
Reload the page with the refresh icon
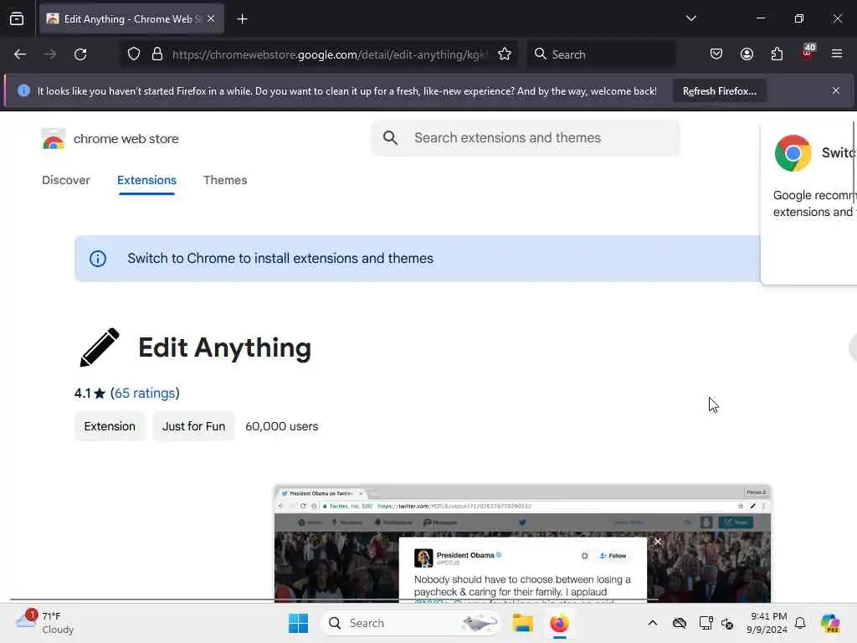(x=80, y=54)
